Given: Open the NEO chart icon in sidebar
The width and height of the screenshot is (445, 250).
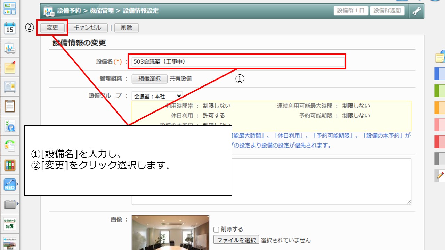Looking at the screenshot, I should point(9,185).
